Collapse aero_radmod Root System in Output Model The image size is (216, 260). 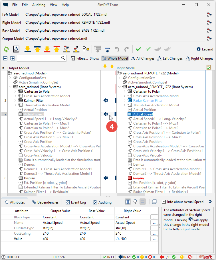(x=10, y=87)
